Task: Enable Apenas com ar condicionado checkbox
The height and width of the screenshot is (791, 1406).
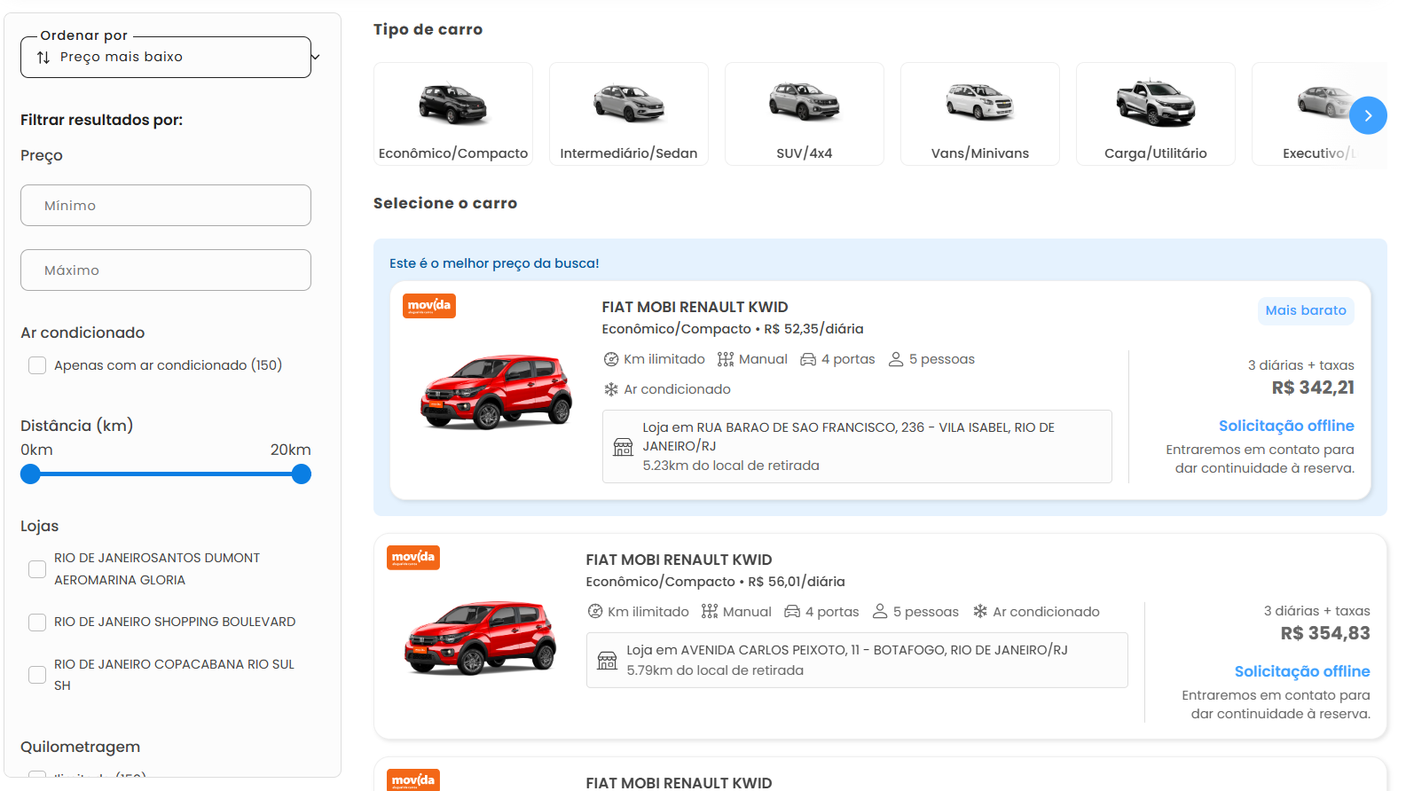Action: coord(37,365)
